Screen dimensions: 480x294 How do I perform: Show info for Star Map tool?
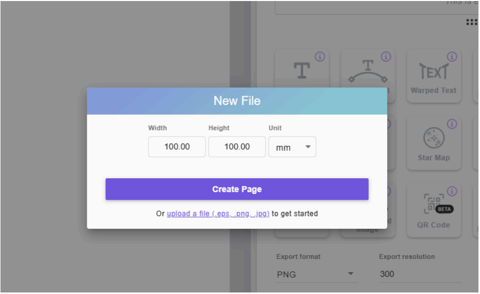(452, 124)
